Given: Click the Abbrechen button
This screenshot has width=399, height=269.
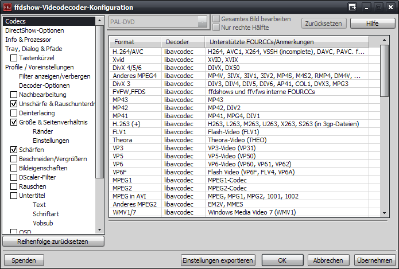Looking at the screenshot, I should coord(328,260).
